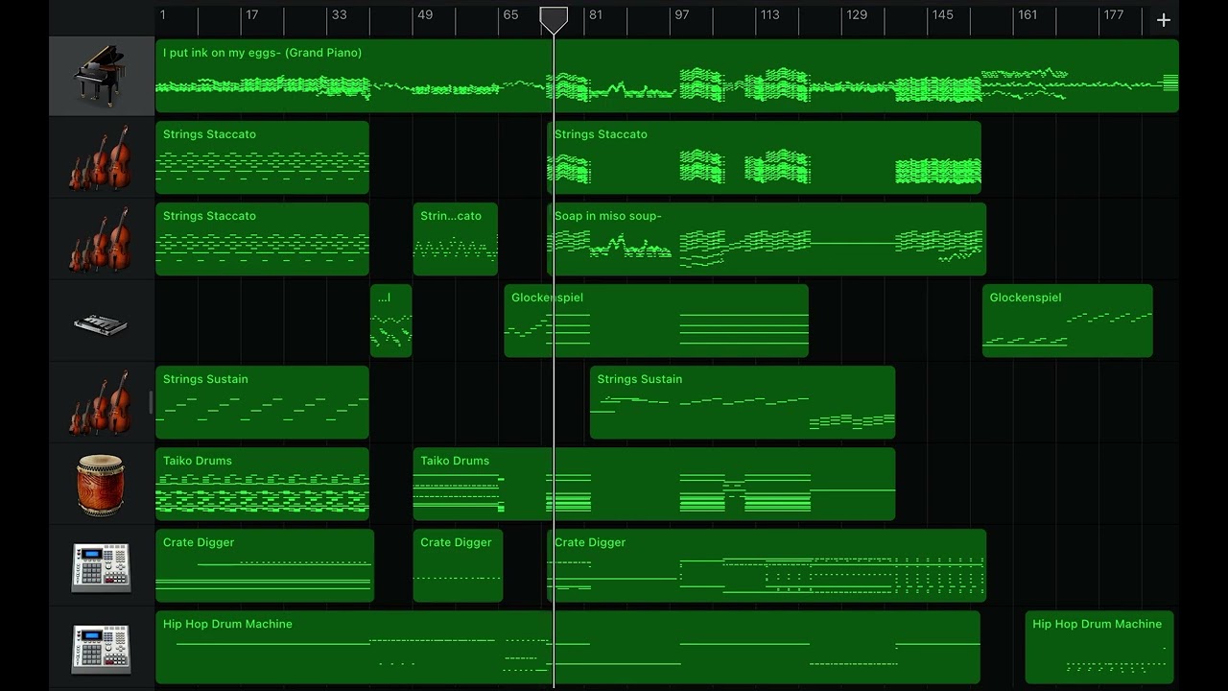Viewport: 1228px width, 691px height.
Task: Tap bar 81 on the ruler
Action: point(596,15)
